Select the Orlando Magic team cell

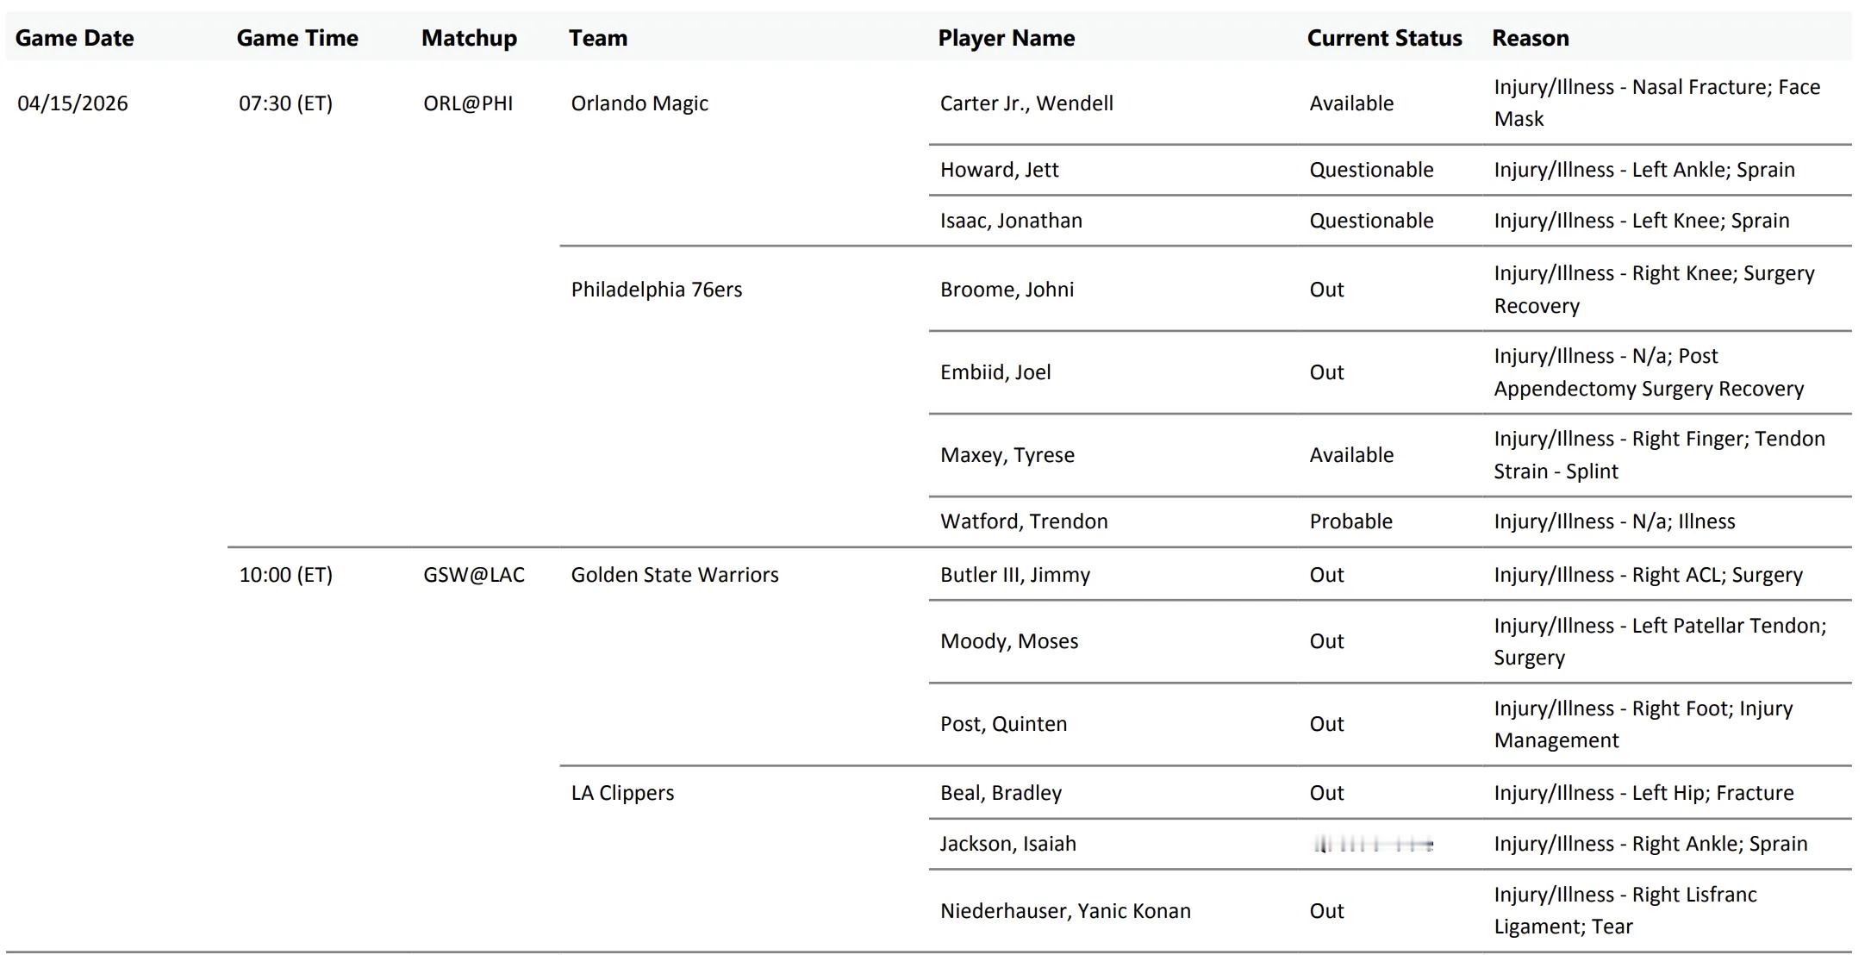tap(639, 103)
